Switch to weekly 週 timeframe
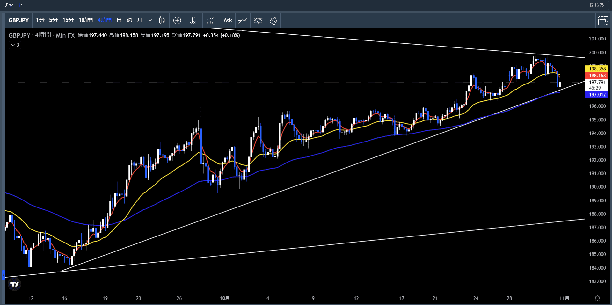The image size is (612, 305). pyautogui.click(x=129, y=20)
